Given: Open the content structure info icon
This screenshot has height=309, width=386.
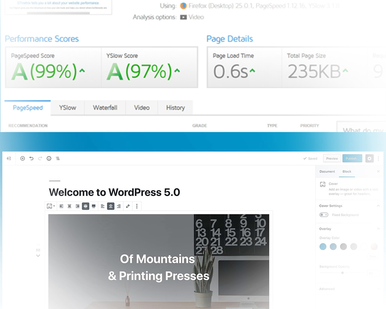Looking at the screenshot, I should 49,158.
